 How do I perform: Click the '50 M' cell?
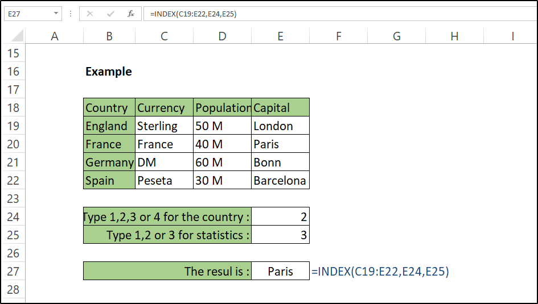point(223,126)
